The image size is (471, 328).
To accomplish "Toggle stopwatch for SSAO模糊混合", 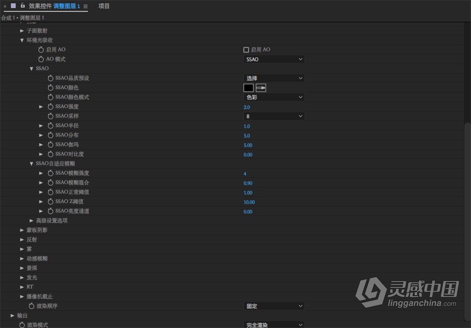I will tap(51, 182).
